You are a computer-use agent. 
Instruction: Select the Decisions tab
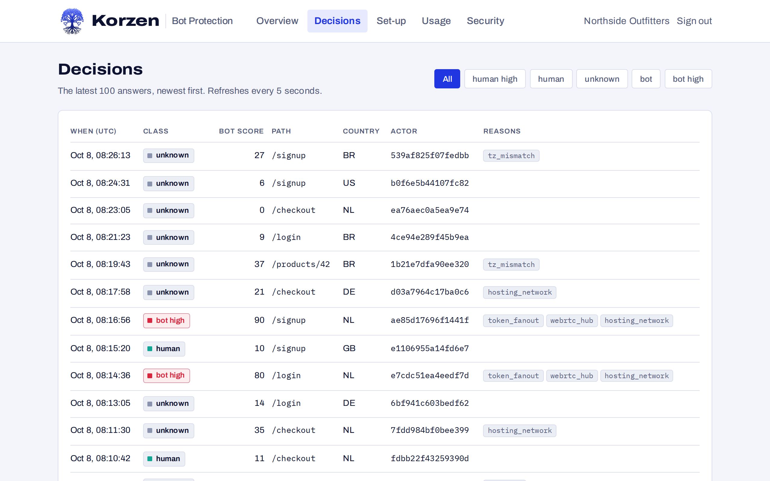point(337,21)
